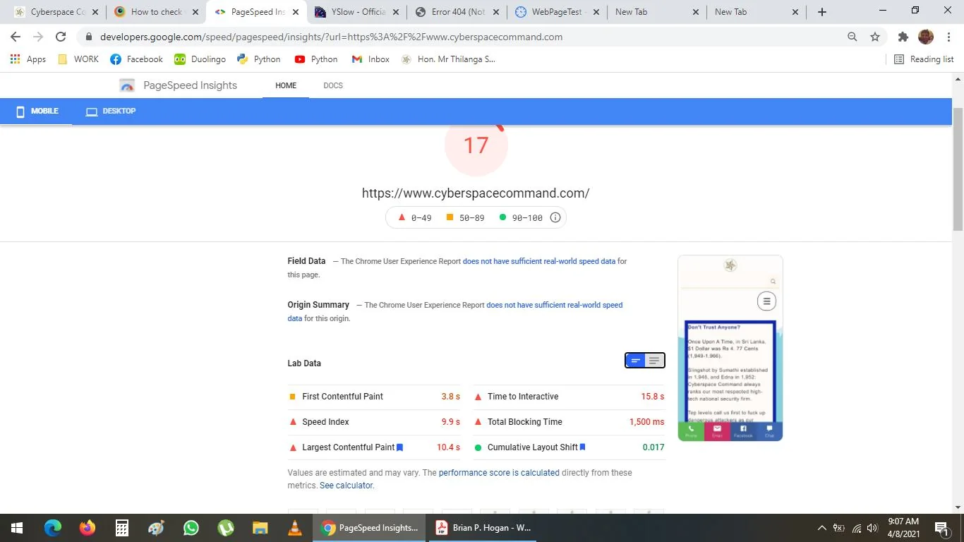
Task: Open WhatsApp from the taskbar
Action: [x=191, y=528]
